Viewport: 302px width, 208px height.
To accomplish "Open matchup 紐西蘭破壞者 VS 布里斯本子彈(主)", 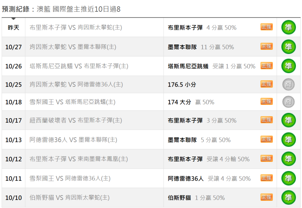I will pyautogui.click(x=76, y=120).
